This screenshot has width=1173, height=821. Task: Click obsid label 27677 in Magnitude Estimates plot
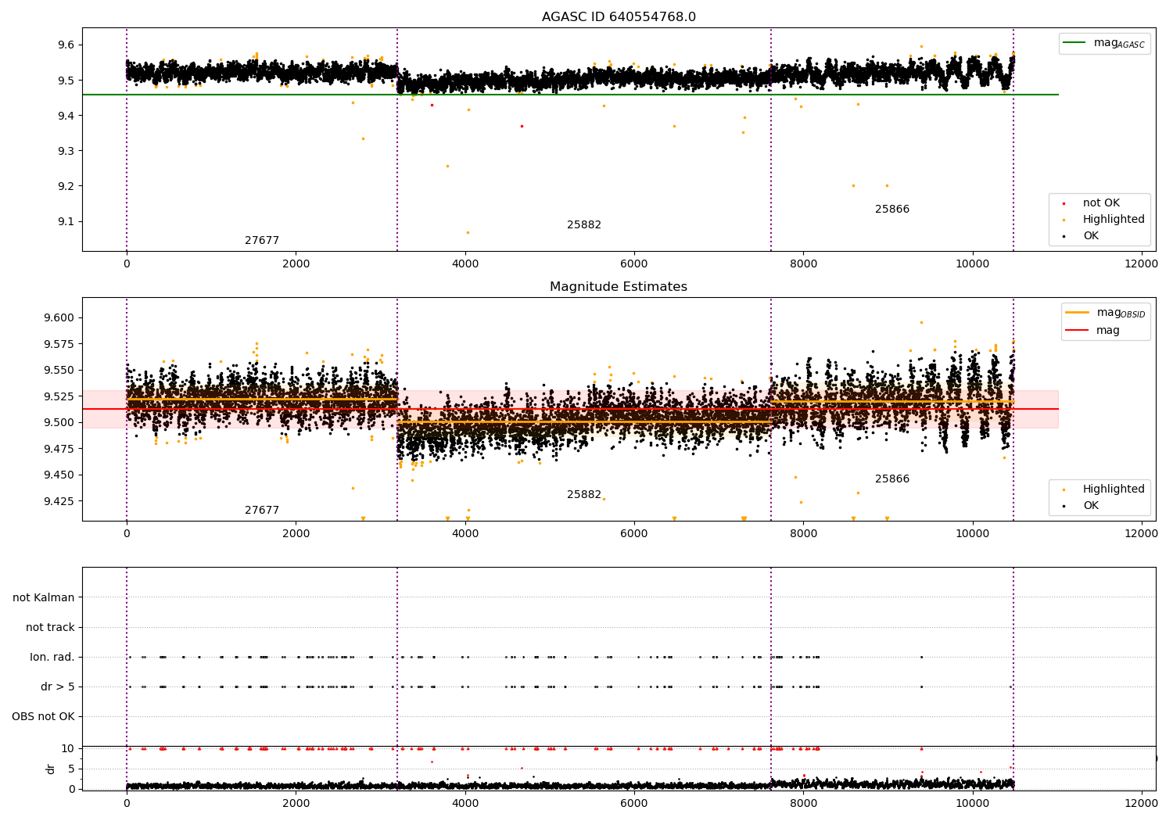[x=262, y=511]
